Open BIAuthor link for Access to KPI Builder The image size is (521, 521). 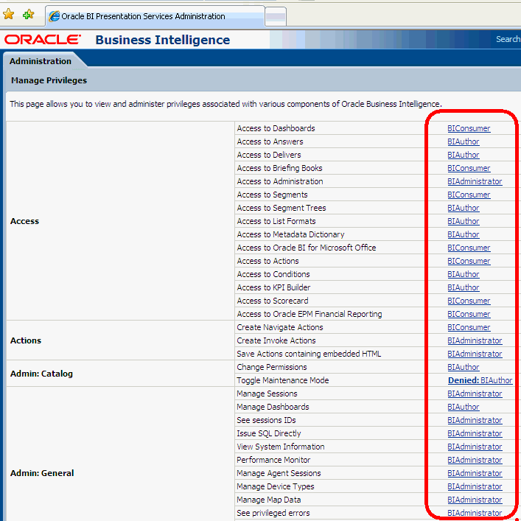(464, 287)
